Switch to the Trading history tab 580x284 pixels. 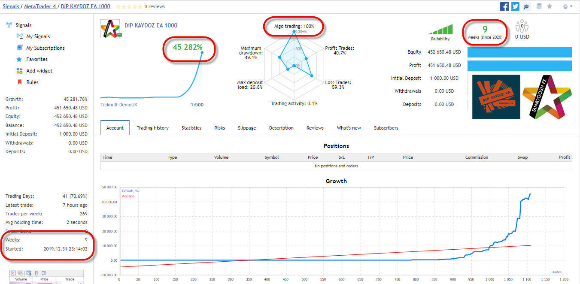[152, 128]
